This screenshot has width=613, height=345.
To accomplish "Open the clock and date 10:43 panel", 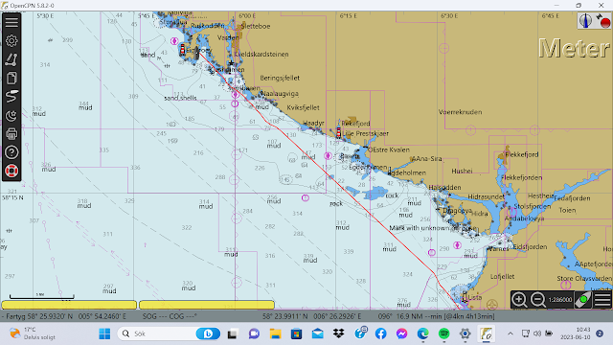I will pos(576,333).
